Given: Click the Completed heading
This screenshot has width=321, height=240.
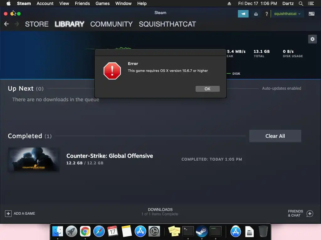Looking at the screenshot, I should (25, 136).
